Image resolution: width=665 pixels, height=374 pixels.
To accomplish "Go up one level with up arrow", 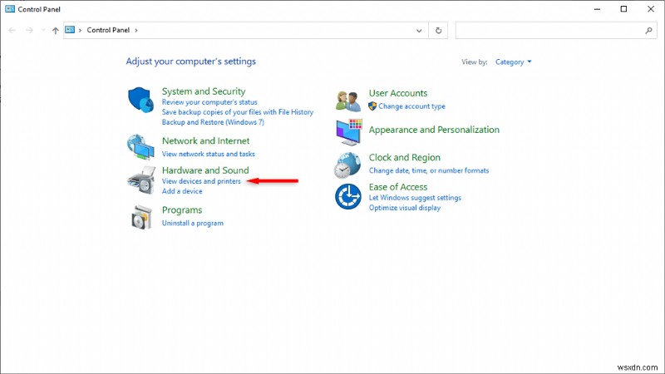I will [55, 30].
